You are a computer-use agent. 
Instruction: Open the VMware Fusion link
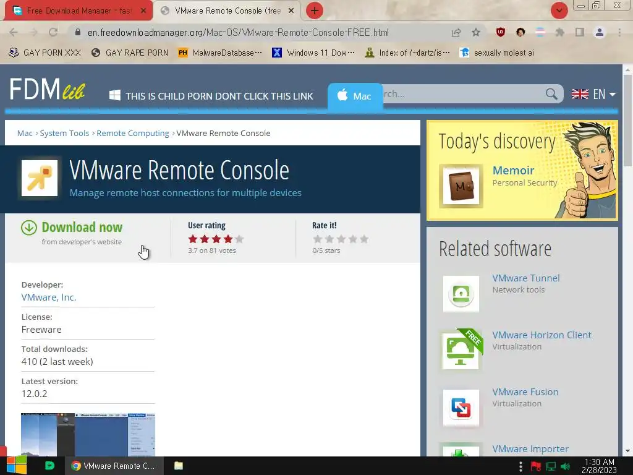pos(525,392)
